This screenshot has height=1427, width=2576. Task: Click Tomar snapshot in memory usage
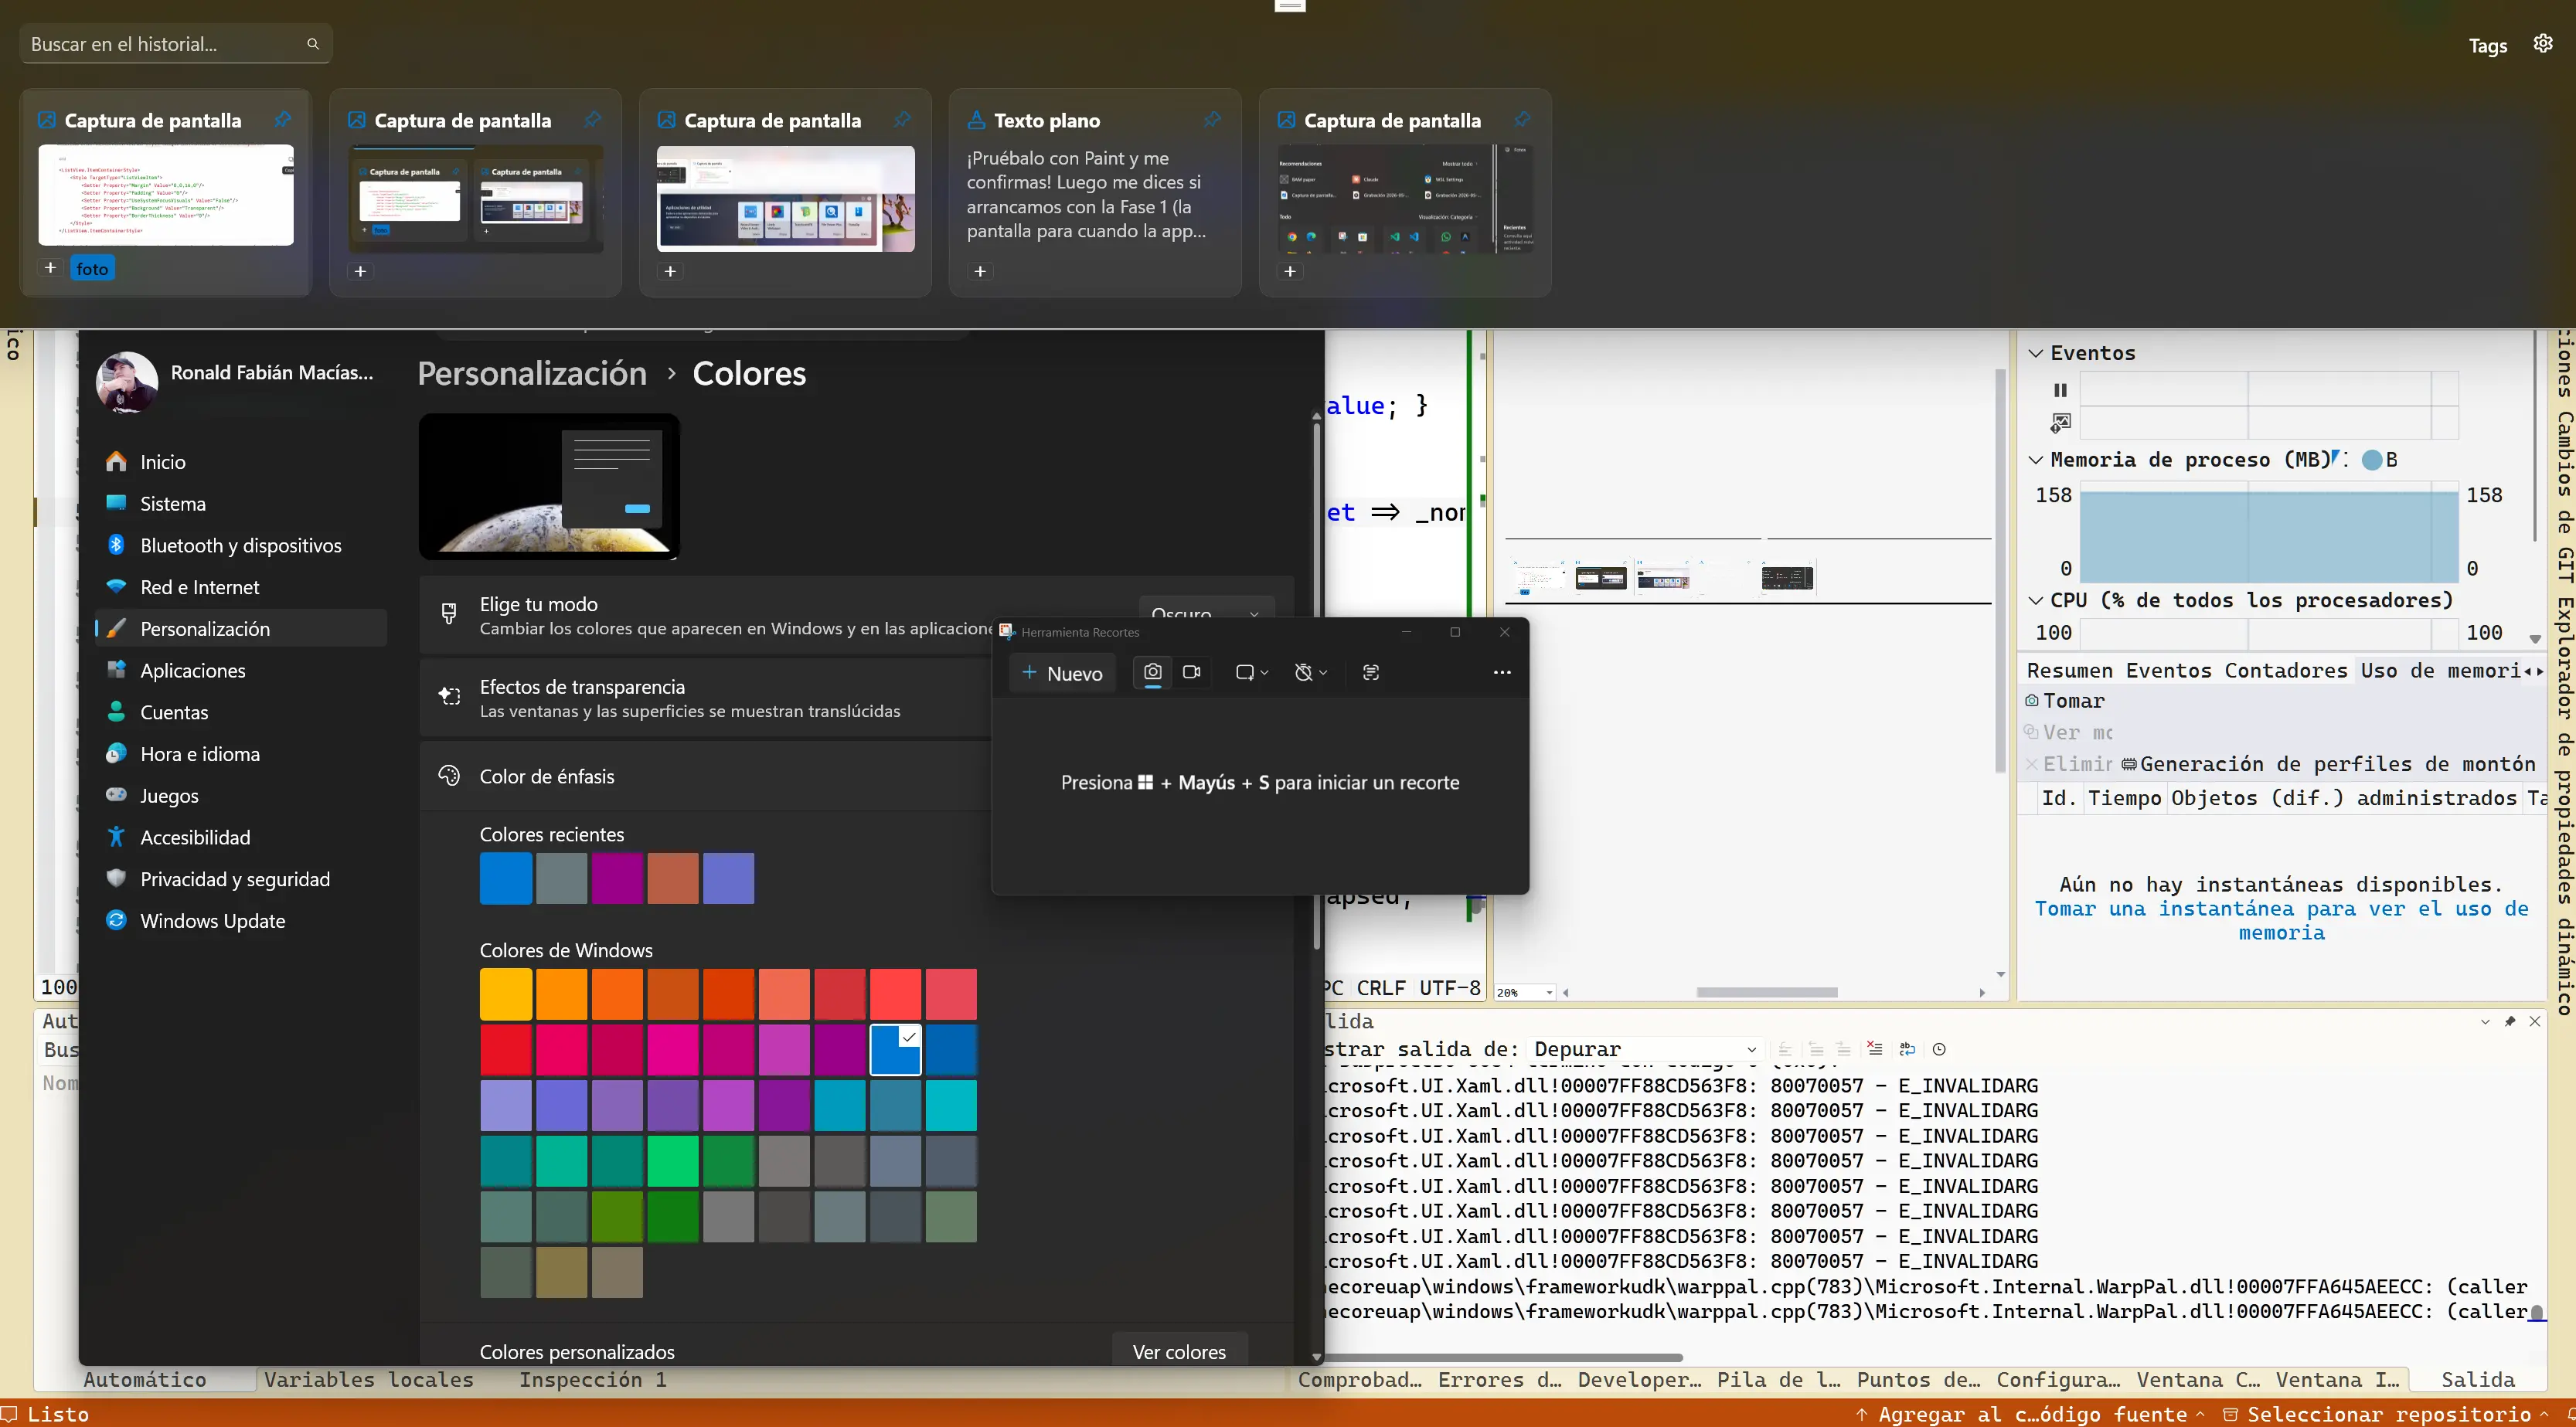[2065, 701]
